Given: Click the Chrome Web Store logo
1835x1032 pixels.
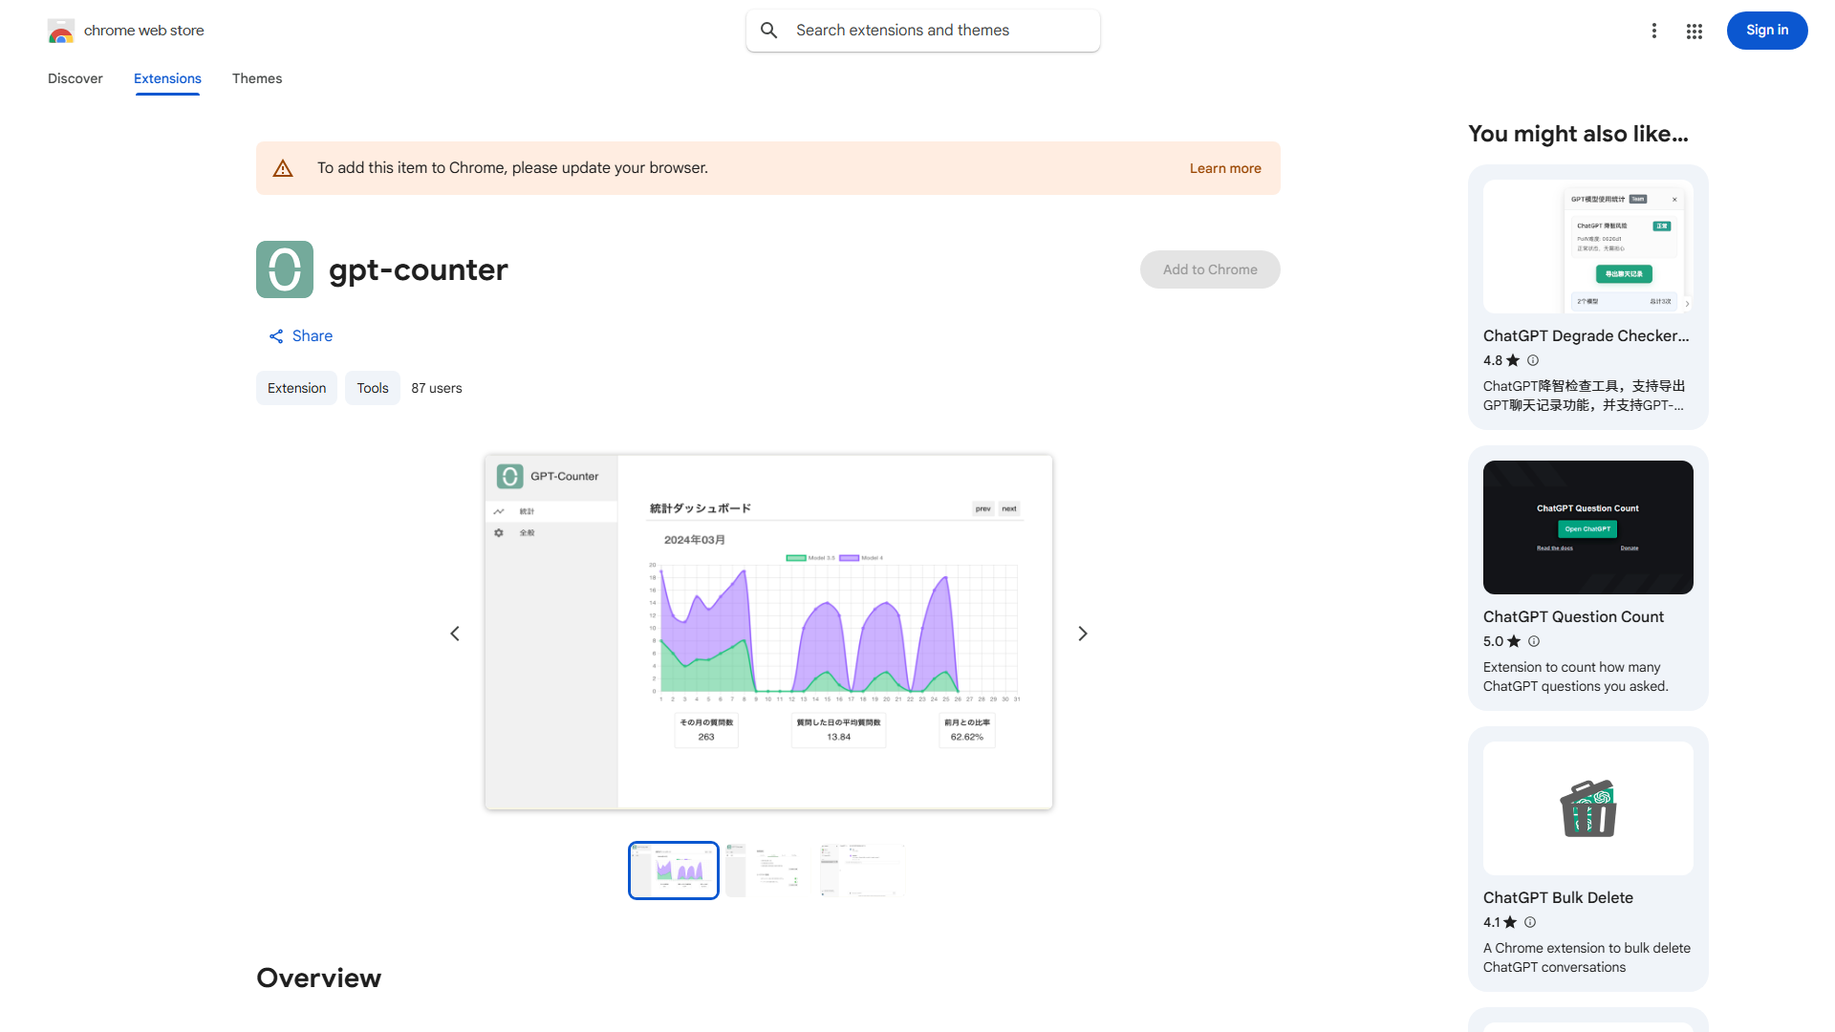Looking at the screenshot, I should coord(61,30).
